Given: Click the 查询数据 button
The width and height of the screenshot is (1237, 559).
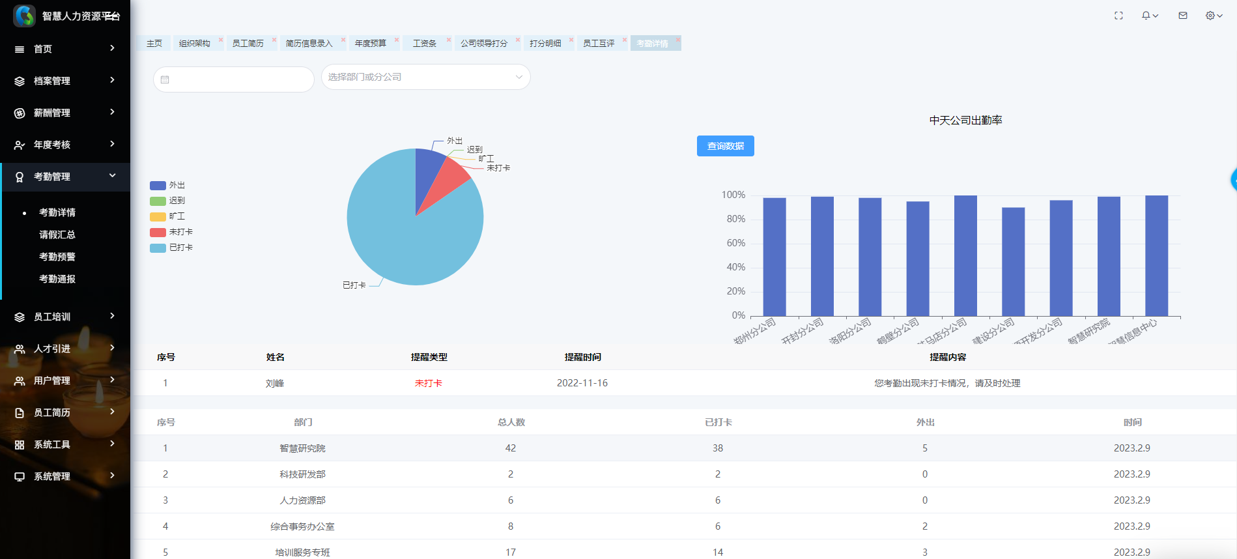Looking at the screenshot, I should point(725,146).
